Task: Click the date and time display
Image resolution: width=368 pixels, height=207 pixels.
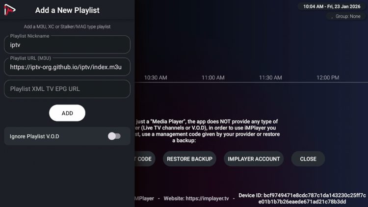Action: tap(332, 6)
